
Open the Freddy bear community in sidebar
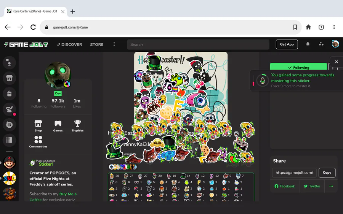(x=9, y=194)
